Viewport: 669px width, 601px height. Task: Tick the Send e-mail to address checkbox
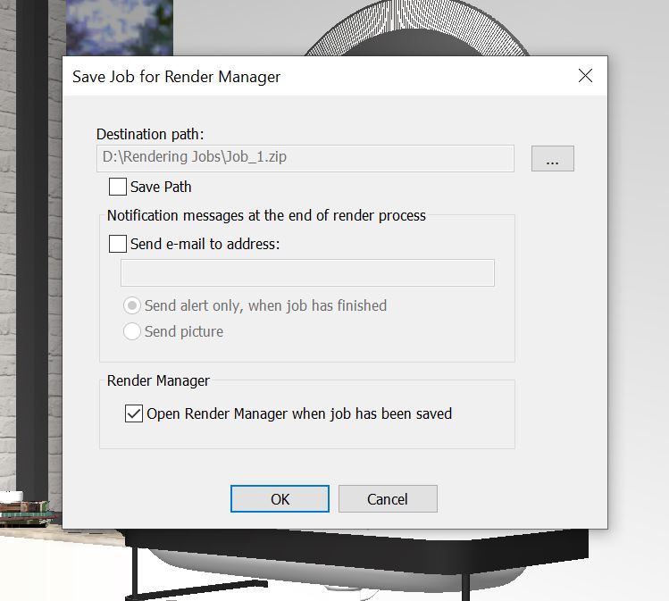(x=118, y=244)
